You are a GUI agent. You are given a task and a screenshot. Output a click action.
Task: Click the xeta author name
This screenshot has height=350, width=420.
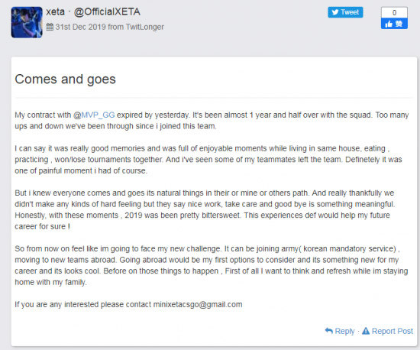(56, 11)
